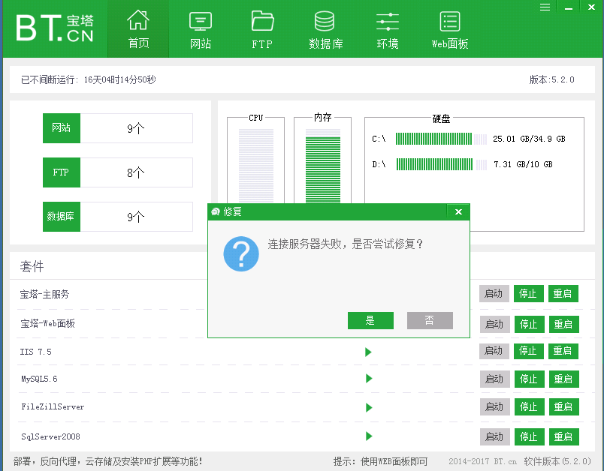Click the 套件 section heading
The image size is (604, 471).
32,266
